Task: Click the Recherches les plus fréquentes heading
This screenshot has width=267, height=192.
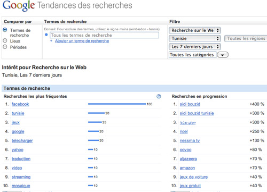Action: (x=35, y=96)
